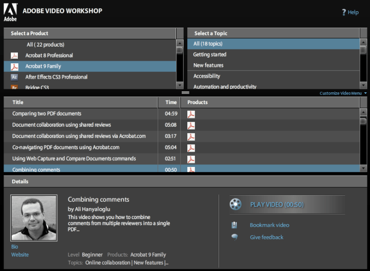
Task: Click the Acrobat 9 Family PDF icon
Action: 14,66
